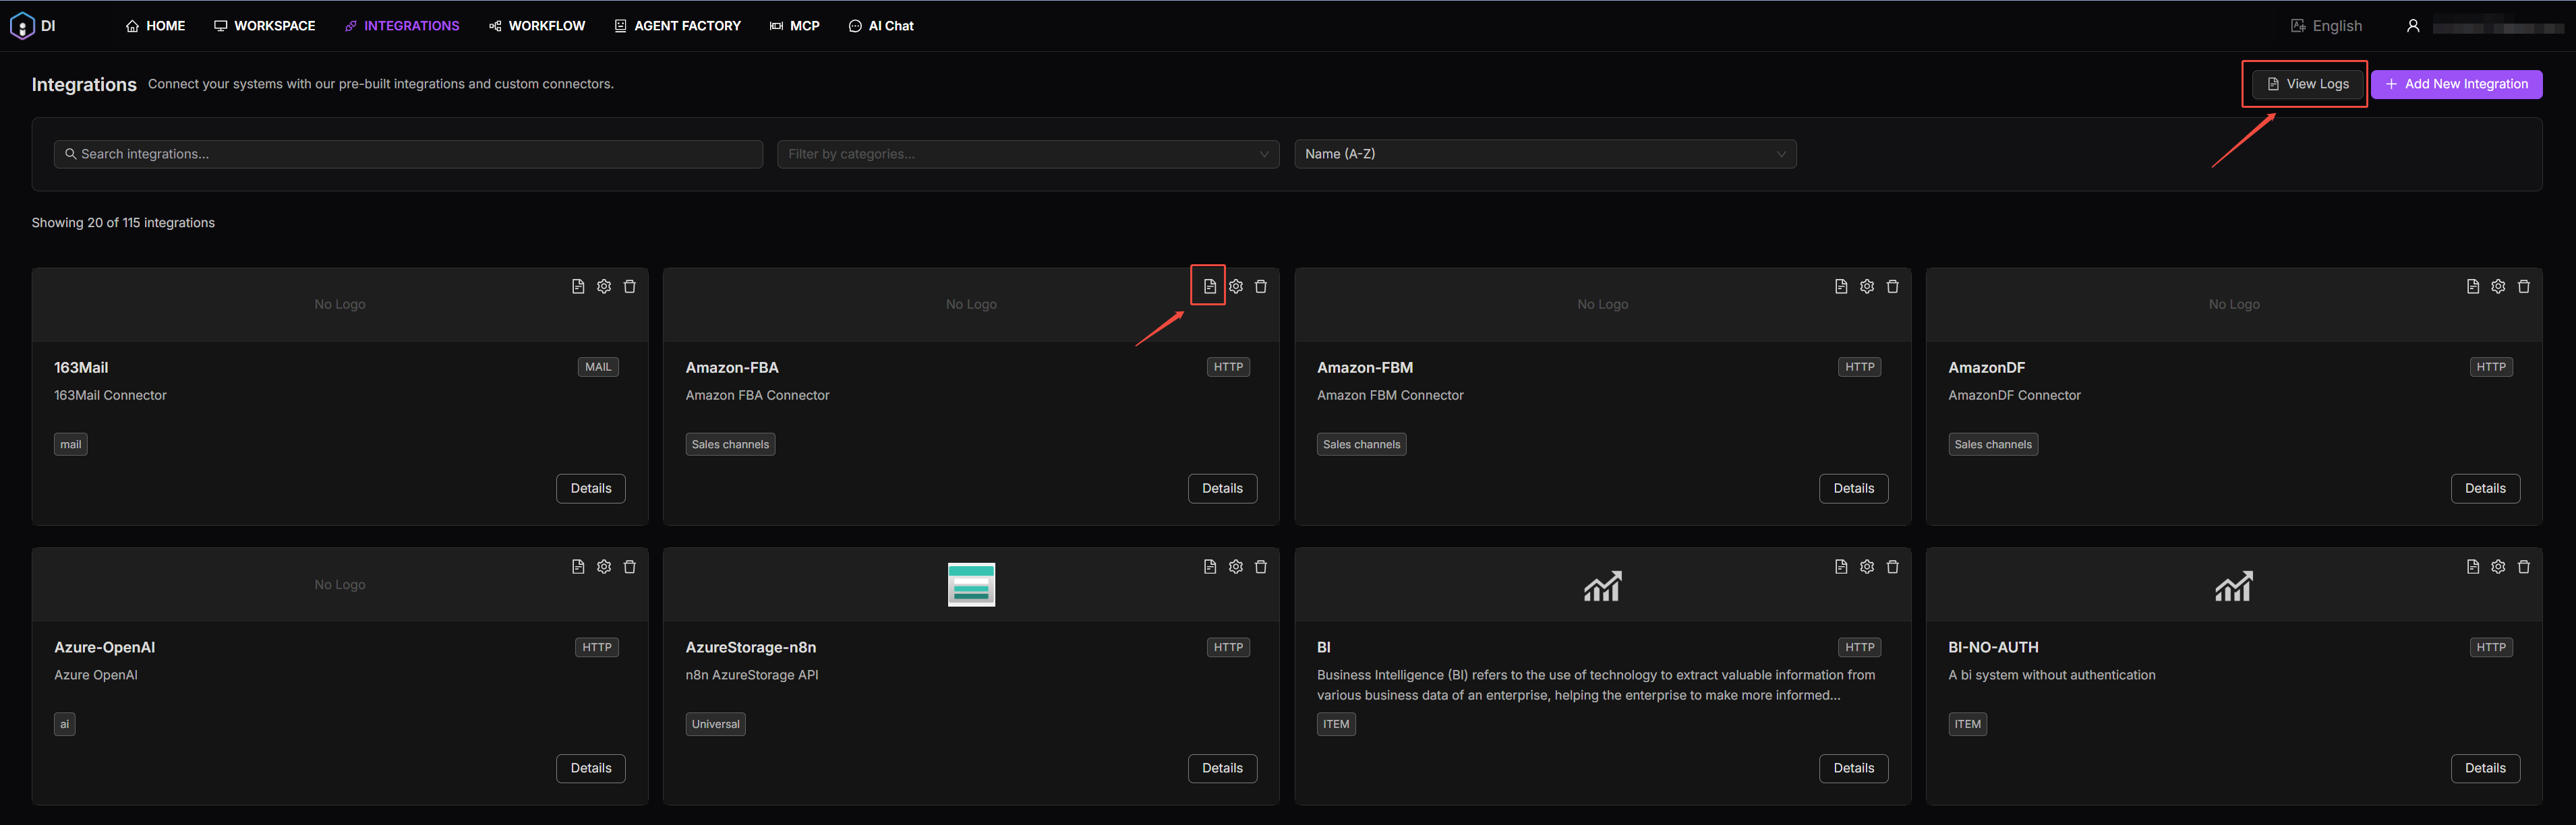The width and height of the screenshot is (2576, 825).
Task: View Details of Amazon-FBM integration
Action: (1853, 488)
